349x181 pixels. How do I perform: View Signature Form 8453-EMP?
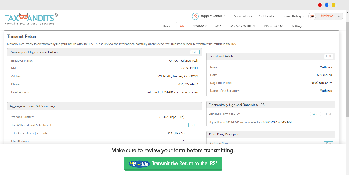(315, 114)
